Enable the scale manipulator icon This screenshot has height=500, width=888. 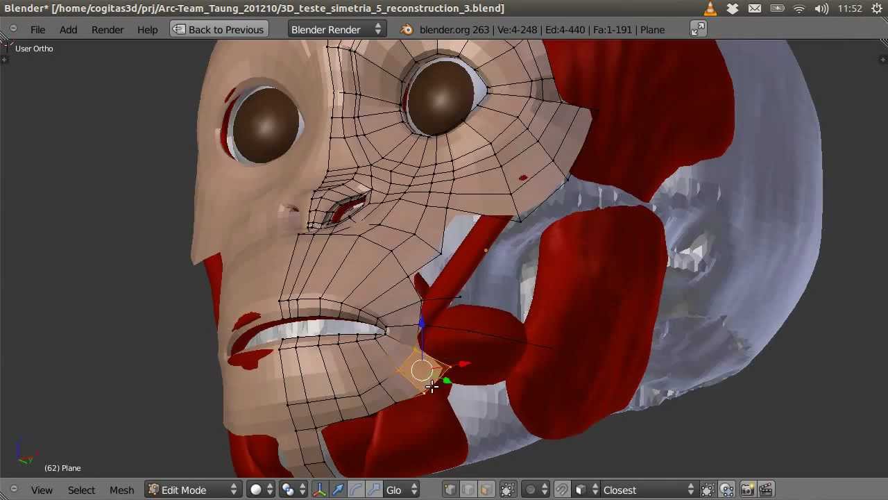[374, 490]
